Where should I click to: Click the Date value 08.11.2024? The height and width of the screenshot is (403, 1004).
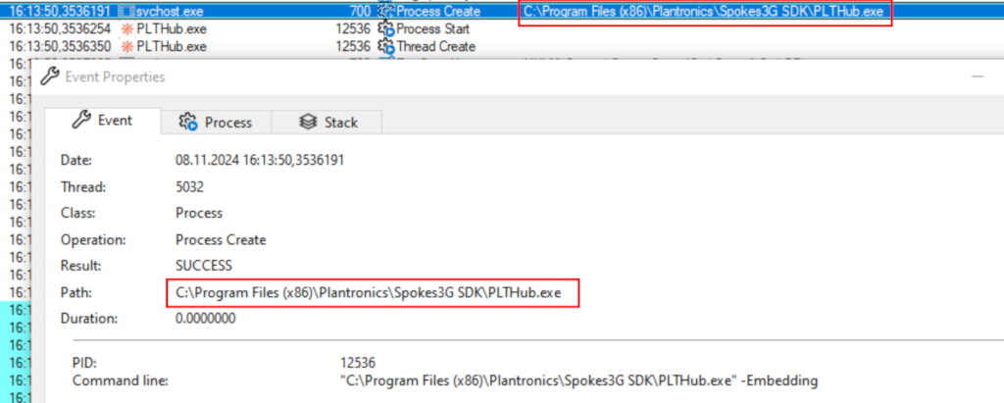[x=259, y=160]
